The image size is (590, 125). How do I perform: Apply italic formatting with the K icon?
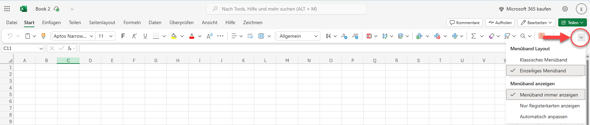pos(134,36)
